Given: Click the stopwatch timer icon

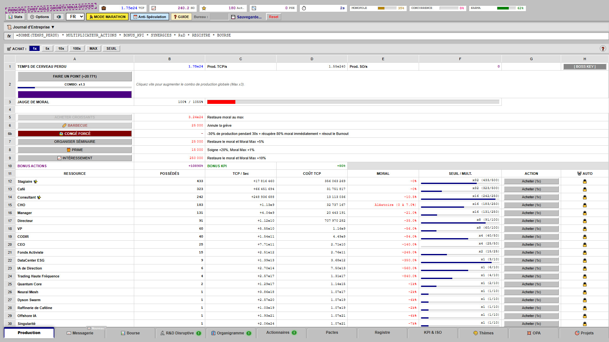Looking at the screenshot, I should pyautogui.click(x=304, y=8).
